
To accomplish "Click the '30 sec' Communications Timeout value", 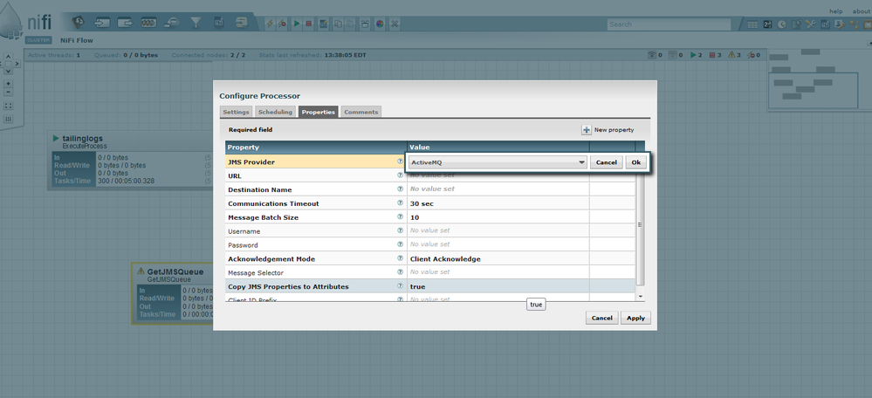I will click(422, 203).
